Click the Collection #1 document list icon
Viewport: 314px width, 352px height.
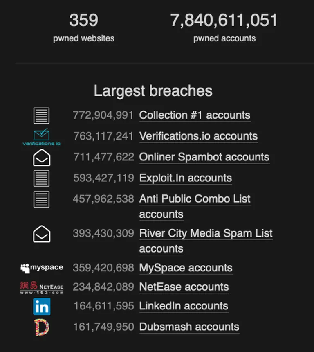point(41,115)
